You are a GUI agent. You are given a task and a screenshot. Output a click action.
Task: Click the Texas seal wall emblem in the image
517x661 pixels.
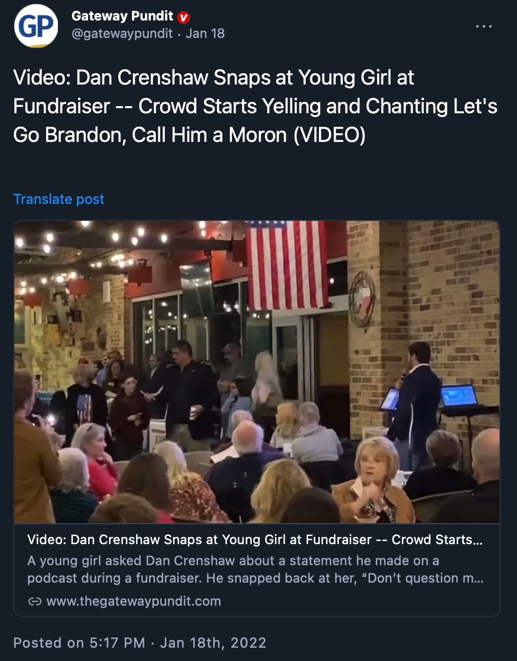pos(363,299)
